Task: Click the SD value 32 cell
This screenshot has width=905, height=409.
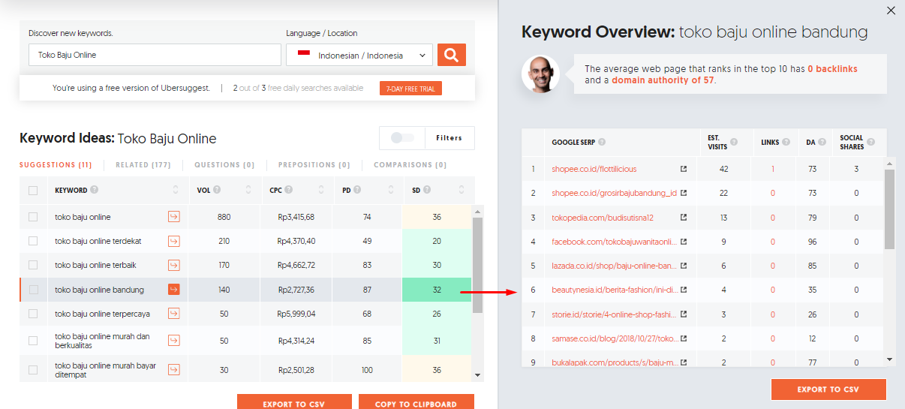Action: (x=437, y=290)
